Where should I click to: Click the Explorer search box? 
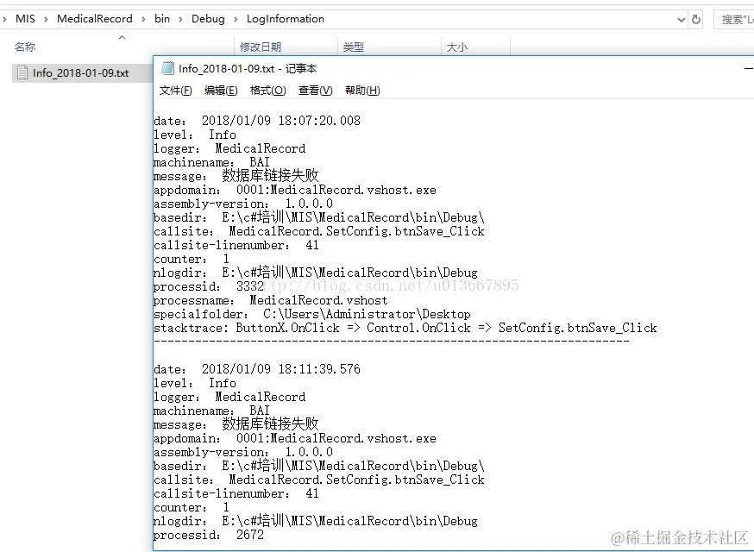734,19
